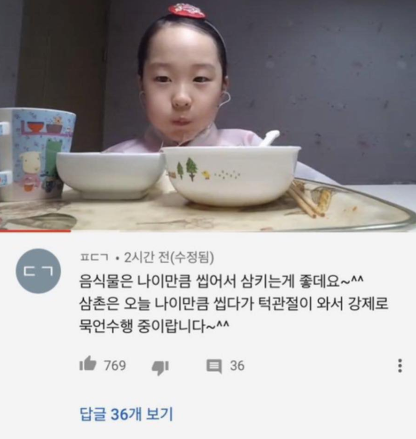416x439 pixels.
Task: Select the comment line starting 삼촌은 오늘
Action: coord(234,303)
